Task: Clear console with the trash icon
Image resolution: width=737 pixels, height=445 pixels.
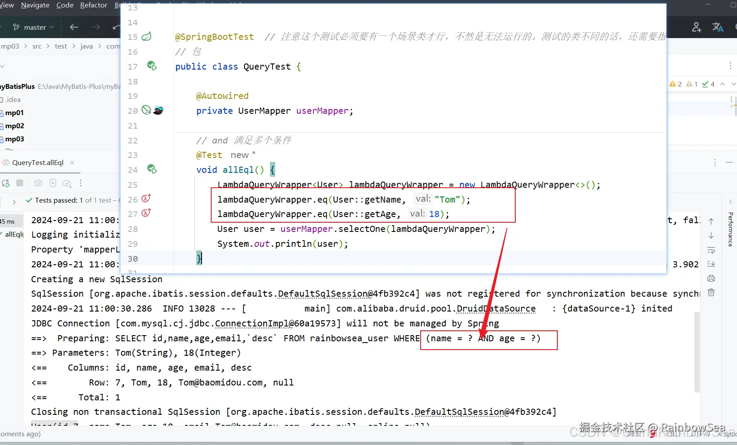Action: click(x=711, y=292)
